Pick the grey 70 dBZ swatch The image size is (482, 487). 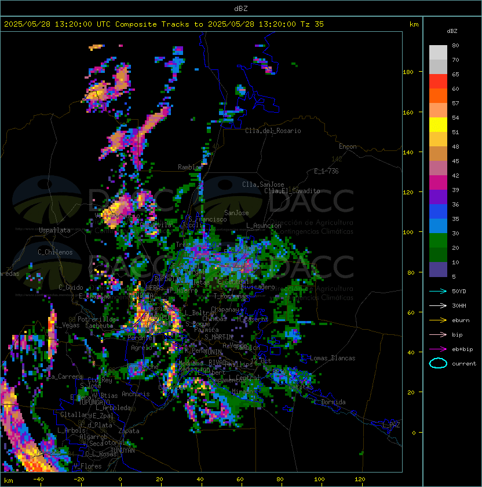coord(438,67)
